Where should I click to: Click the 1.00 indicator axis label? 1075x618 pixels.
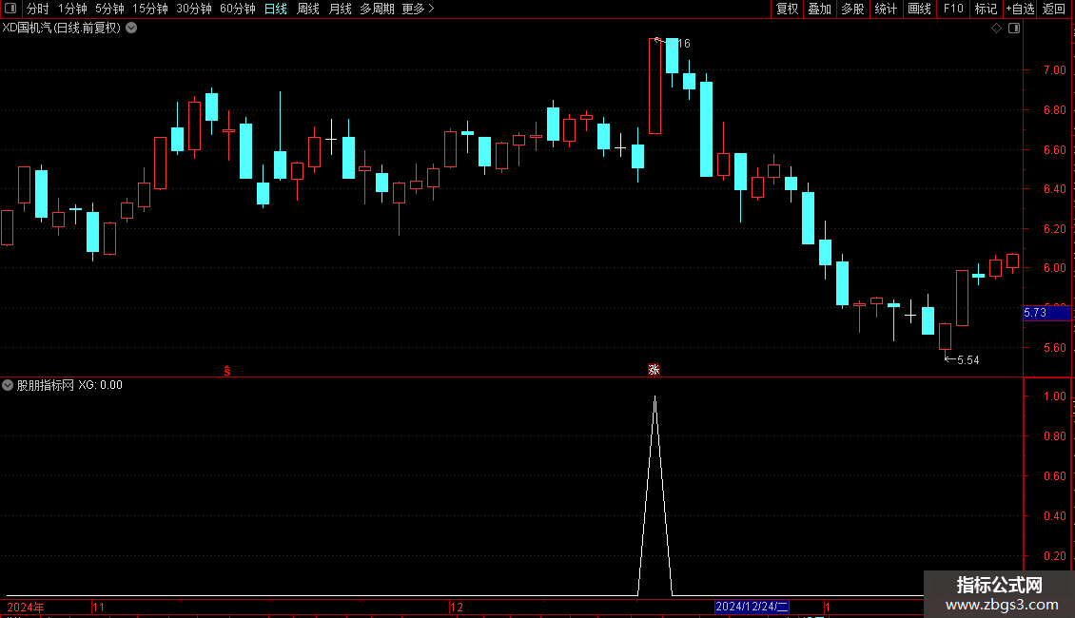(1054, 396)
